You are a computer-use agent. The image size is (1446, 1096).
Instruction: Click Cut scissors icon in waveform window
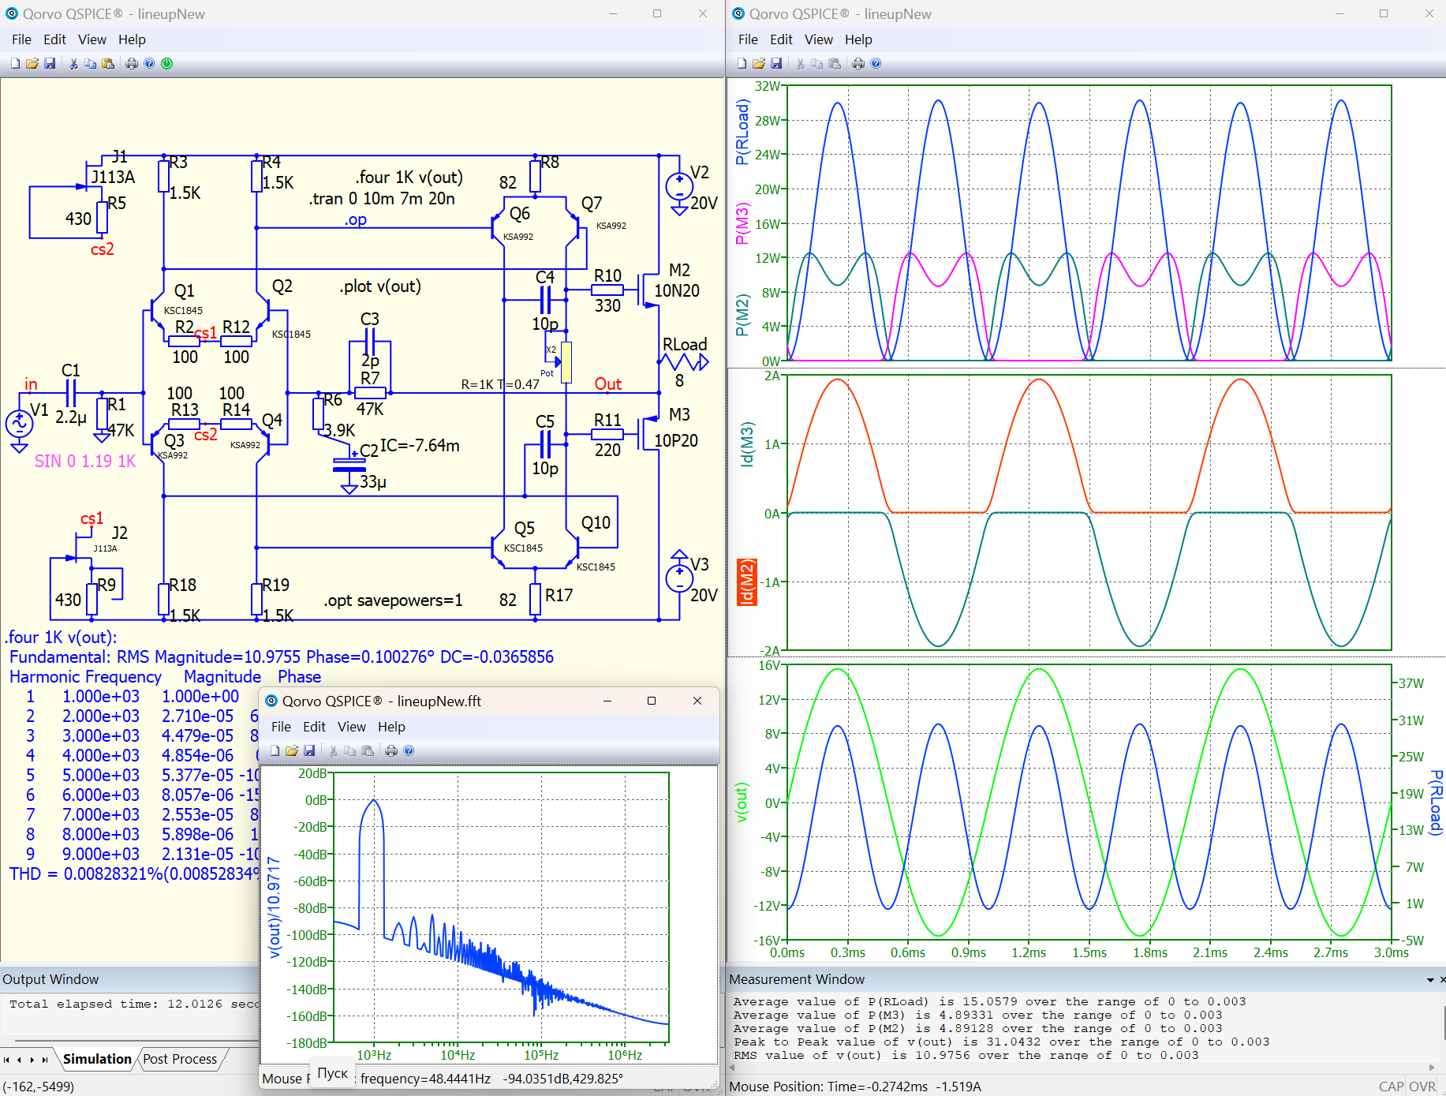point(800,64)
